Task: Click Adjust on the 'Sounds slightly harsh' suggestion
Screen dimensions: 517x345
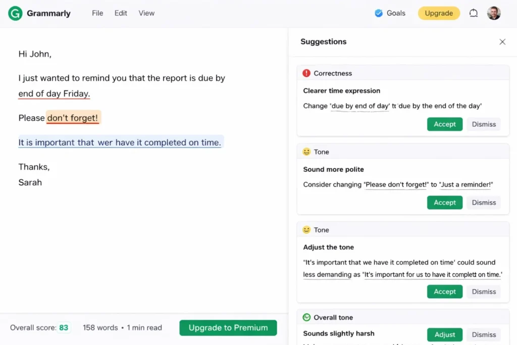Action: point(444,334)
